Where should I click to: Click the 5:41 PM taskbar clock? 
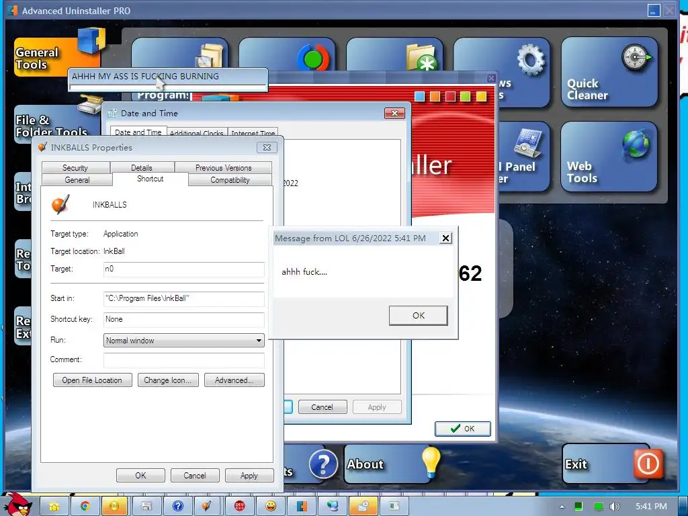tap(651, 507)
